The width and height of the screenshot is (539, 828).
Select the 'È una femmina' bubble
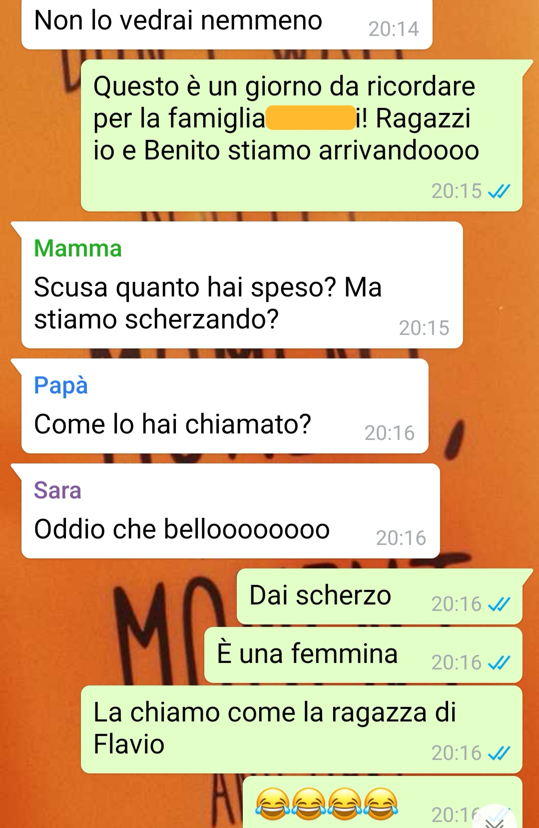click(x=363, y=655)
